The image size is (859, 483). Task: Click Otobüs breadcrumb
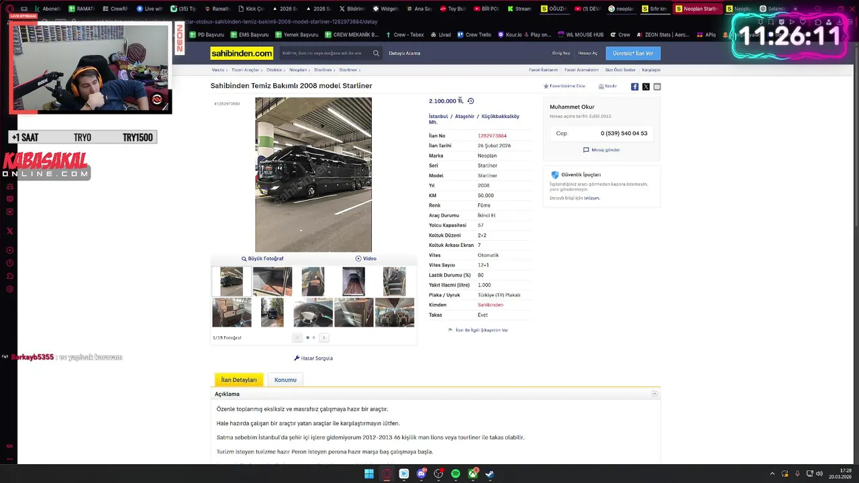[274, 70]
